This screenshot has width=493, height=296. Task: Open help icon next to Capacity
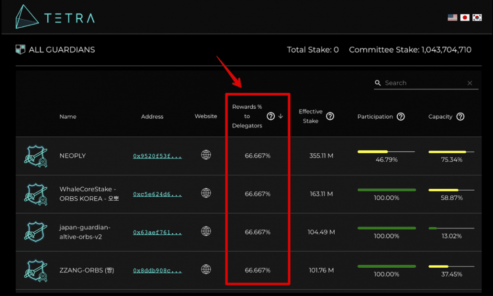coord(460,116)
